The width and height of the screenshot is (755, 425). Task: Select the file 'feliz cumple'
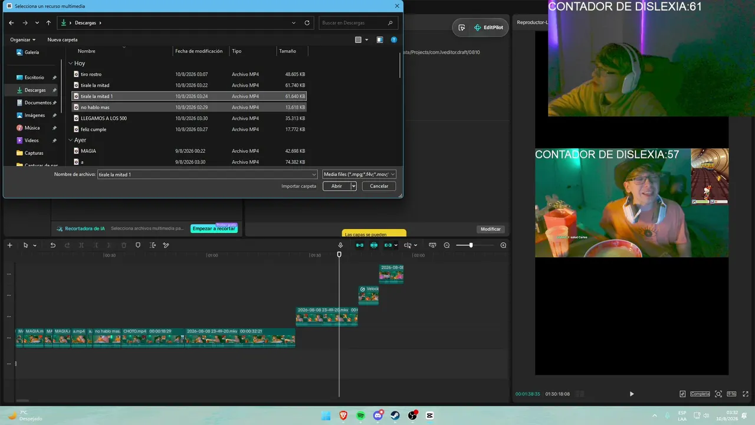189,129
